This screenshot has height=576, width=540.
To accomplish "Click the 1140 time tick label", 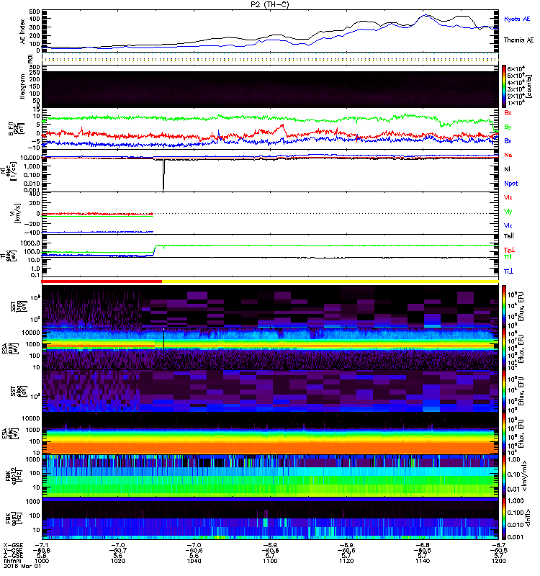I will pyautogui.click(x=423, y=561).
